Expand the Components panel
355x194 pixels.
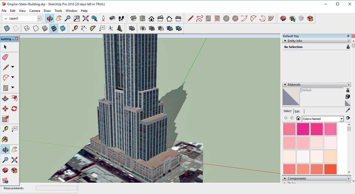285,178
